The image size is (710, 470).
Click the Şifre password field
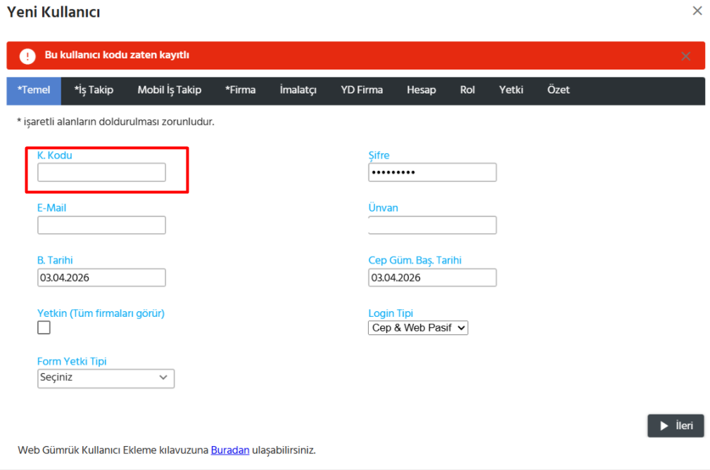point(432,172)
